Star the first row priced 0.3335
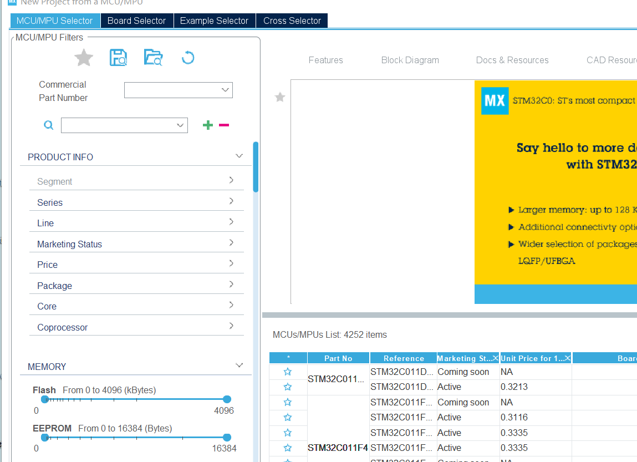 [x=288, y=433]
